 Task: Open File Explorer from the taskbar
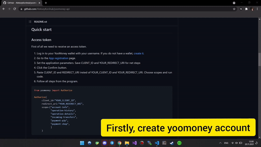pyautogui.click(x=127, y=143)
